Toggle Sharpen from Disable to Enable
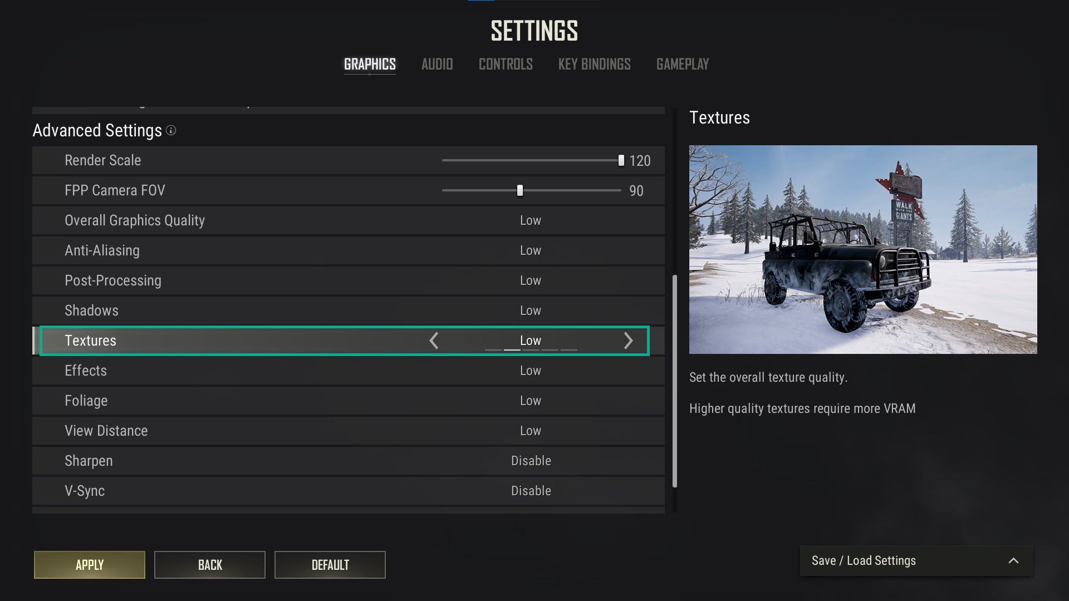Image resolution: width=1069 pixels, height=601 pixels. tap(531, 461)
